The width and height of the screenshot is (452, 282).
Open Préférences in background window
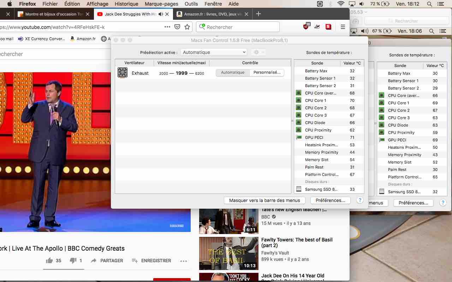coord(413,203)
